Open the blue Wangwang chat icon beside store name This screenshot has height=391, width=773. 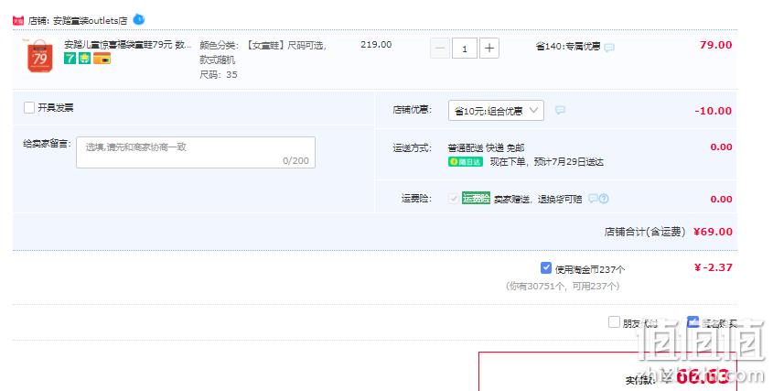coord(139,20)
